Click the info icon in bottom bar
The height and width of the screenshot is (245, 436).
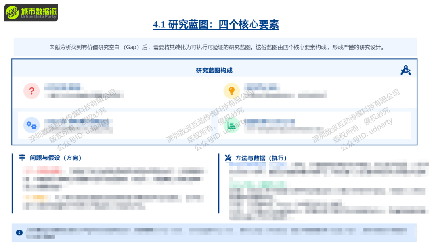19,233
